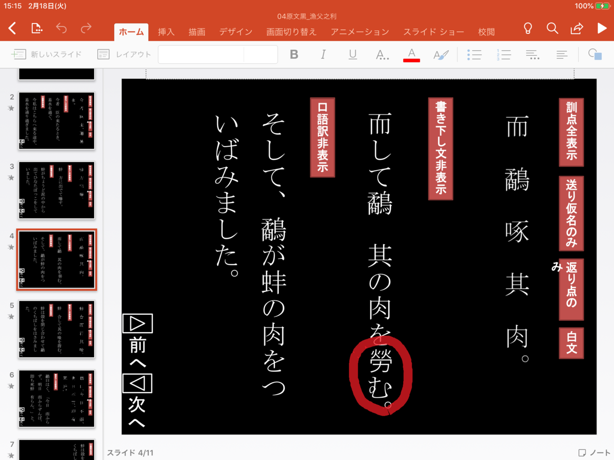Open text direction options
Viewport: 614px width, 460px height.
(562, 54)
